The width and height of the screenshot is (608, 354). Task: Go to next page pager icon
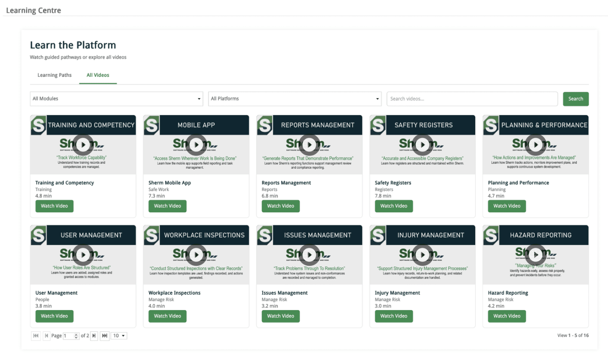coord(94,336)
